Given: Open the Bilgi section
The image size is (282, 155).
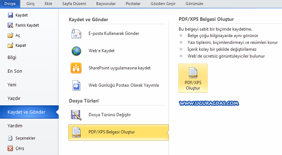Looking at the screenshot, I should (x=12, y=57).
